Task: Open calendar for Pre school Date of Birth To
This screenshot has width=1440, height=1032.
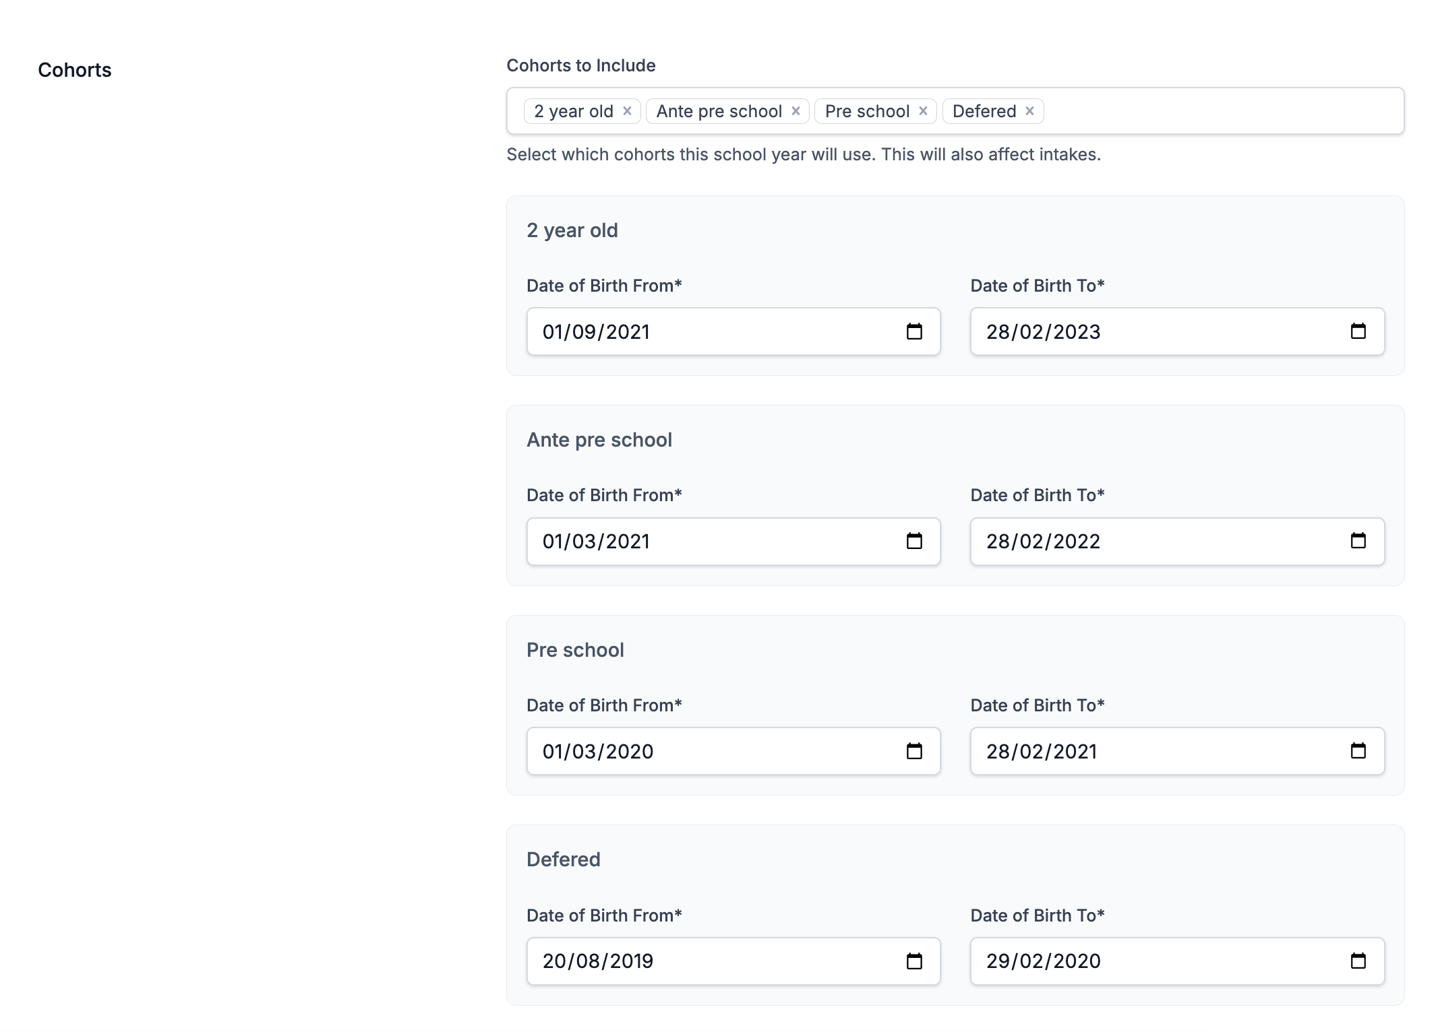Action: (x=1358, y=751)
